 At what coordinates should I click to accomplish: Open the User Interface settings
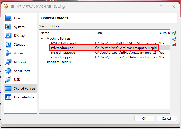click(24, 97)
